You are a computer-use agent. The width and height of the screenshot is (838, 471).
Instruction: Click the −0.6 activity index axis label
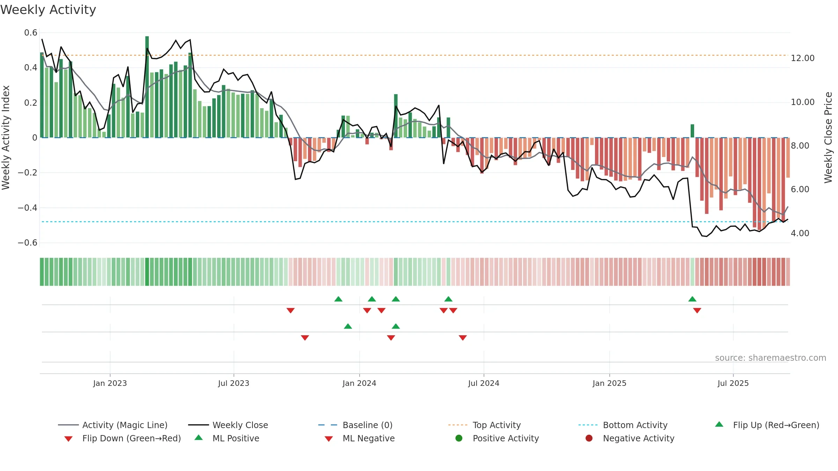[28, 243]
